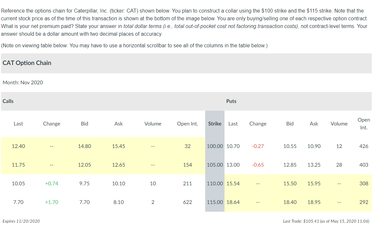The width and height of the screenshot is (375, 230).
Task: Click the 105.00 strike cell
Action: pyautogui.click(x=215, y=165)
